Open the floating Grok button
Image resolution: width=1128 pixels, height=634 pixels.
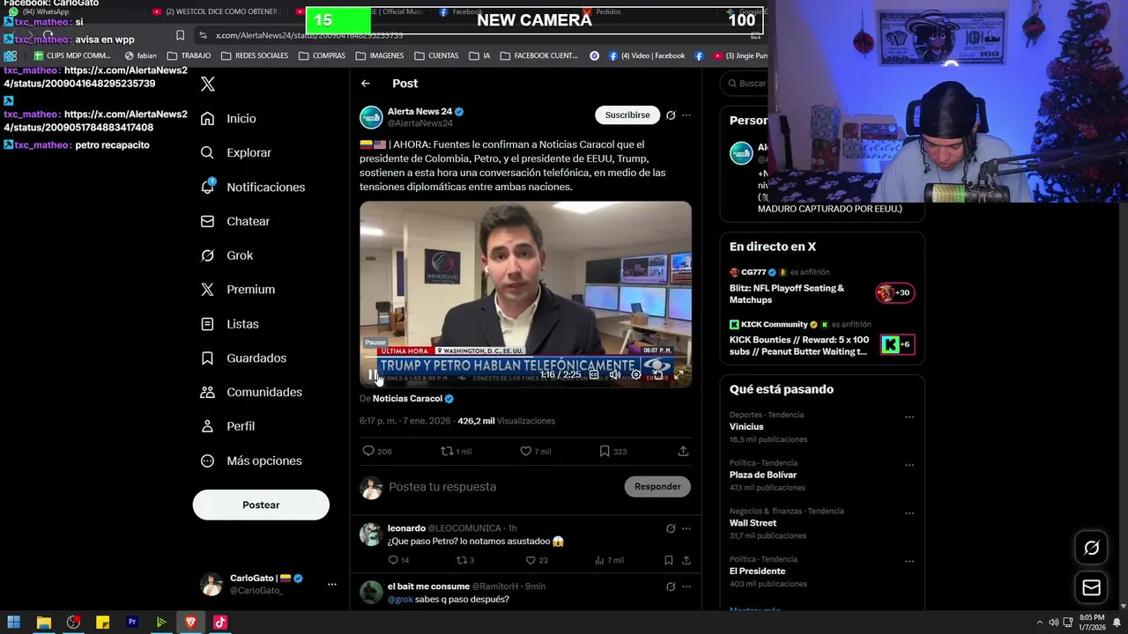pos(1091,548)
